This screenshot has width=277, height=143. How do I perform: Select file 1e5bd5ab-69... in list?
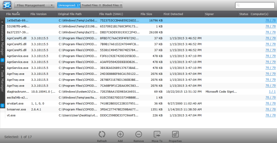141,20
